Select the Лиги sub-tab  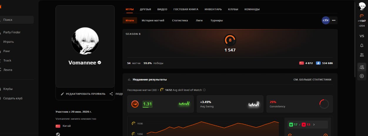(199, 20)
